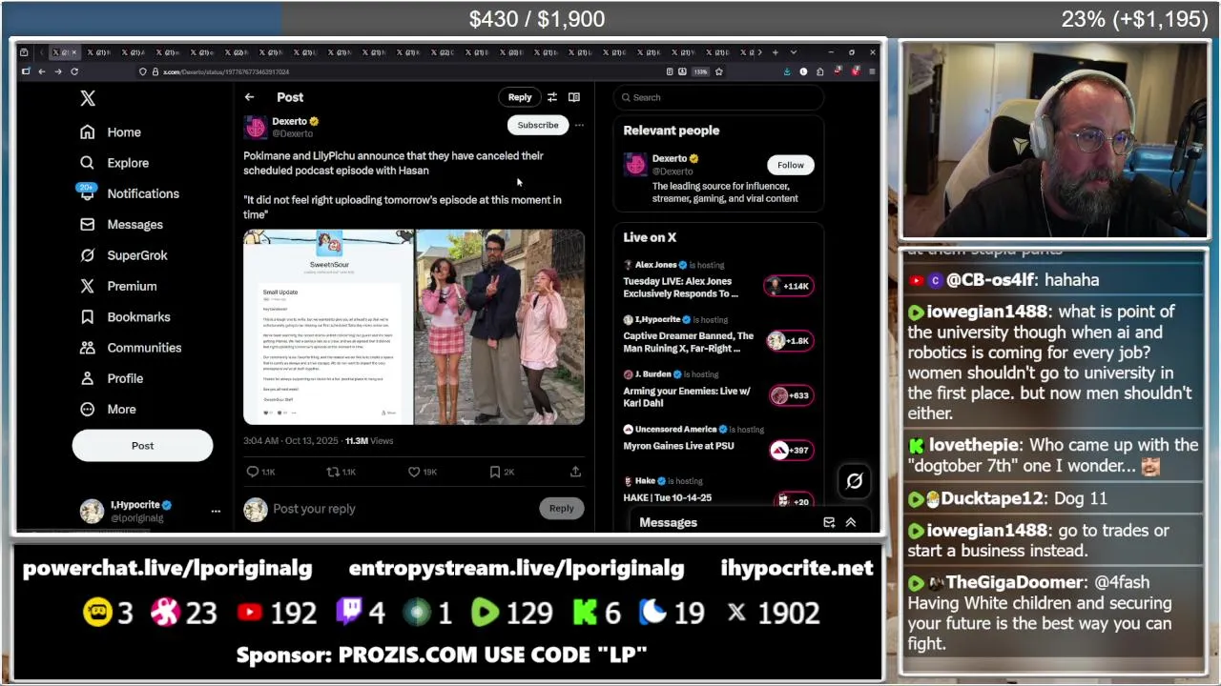The image size is (1221, 686).
Task: Switch to the second X (21) browser tab
Action: tap(99, 52)
